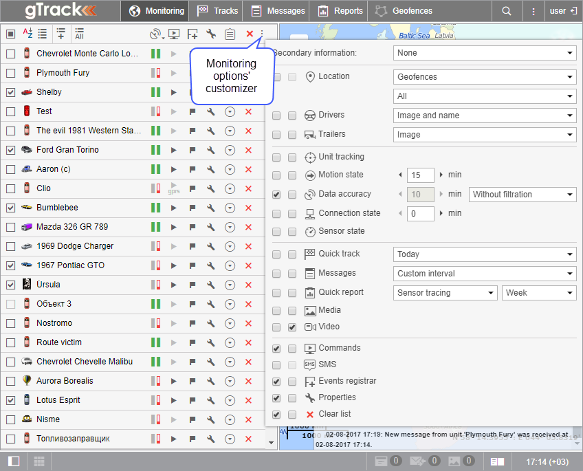Open the notifications counter in the bottom bar

pyautogui.click(x=388, y=461)
